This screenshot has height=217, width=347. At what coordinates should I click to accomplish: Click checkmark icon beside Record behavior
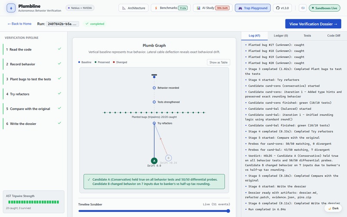(59, 63)
